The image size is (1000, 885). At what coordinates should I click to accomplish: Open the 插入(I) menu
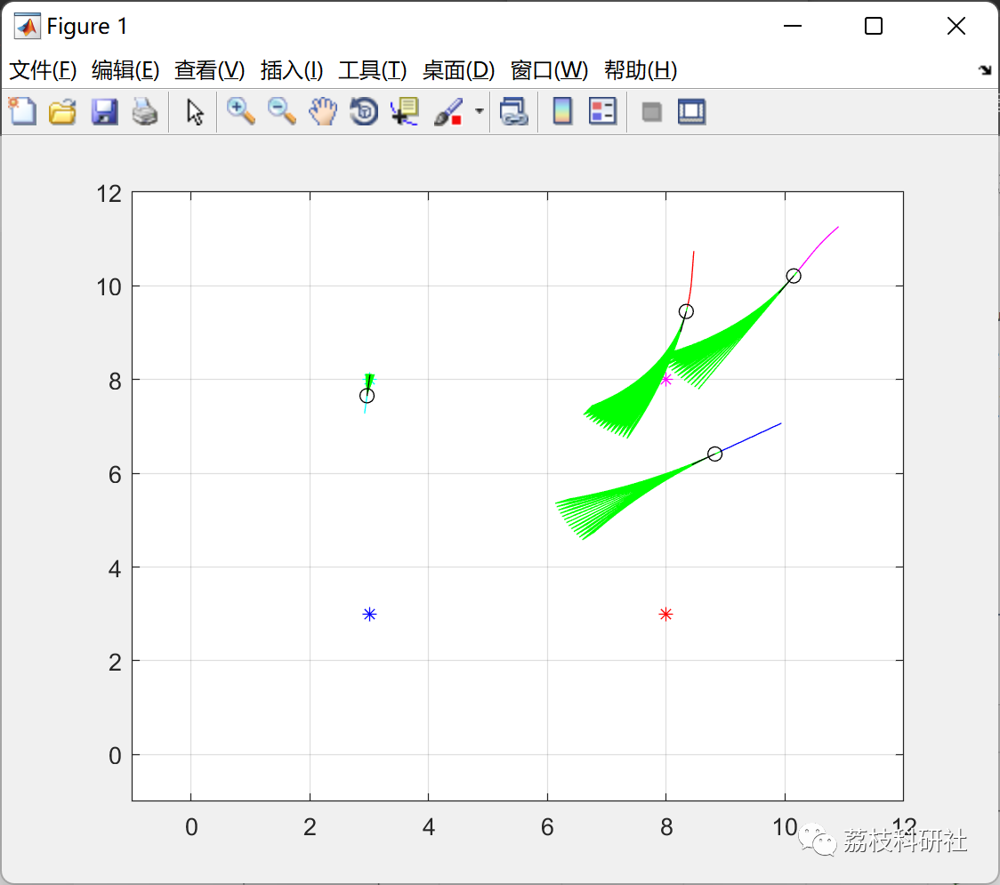pyautogui.click(x=292, y=70)
